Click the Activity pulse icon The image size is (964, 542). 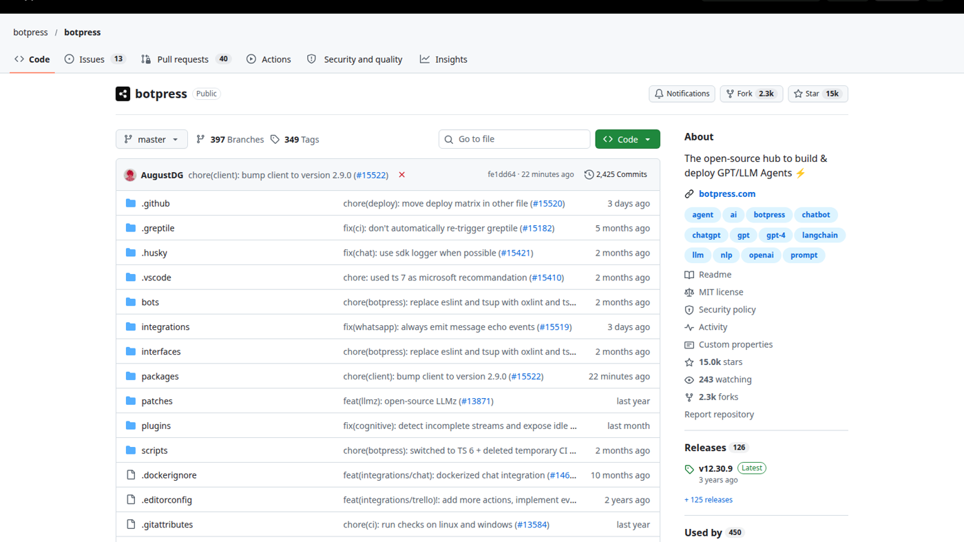tap(689, 327)
